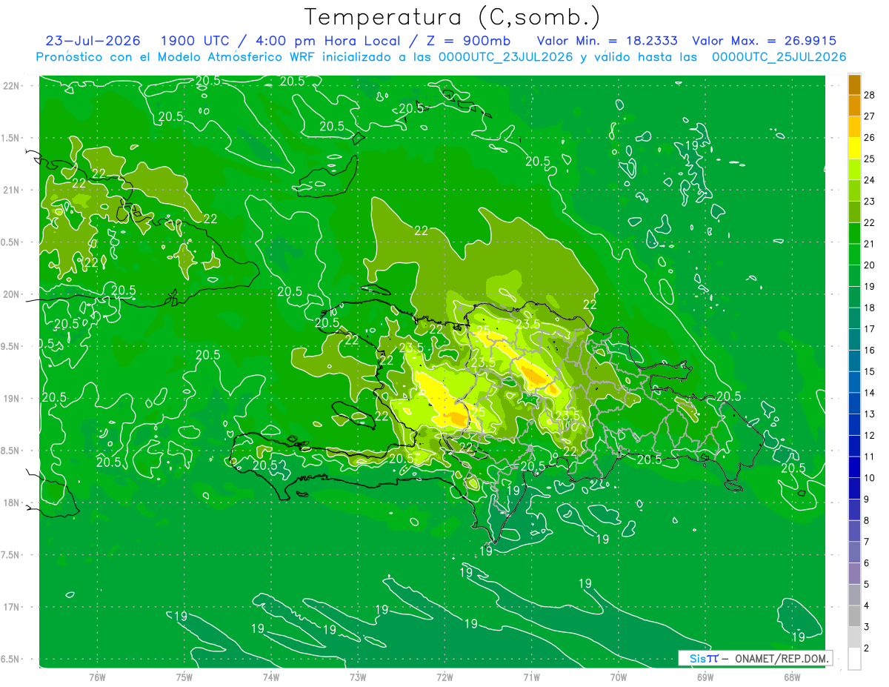Viewport: 889px width, 687px height.
Task: Click the '73W' longitude axis label
Action: tap(358, 677)
